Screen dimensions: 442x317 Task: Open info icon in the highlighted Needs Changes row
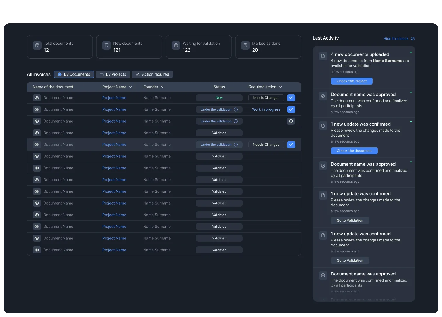pos(236,145)
